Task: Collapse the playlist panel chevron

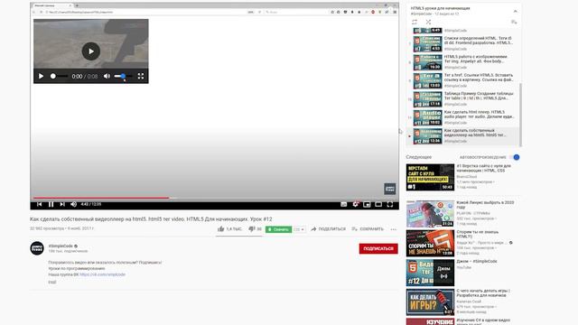Action: (515, 12)
